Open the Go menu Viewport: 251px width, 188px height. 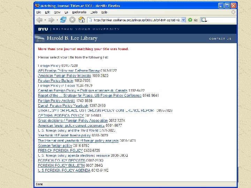(66, 12)
